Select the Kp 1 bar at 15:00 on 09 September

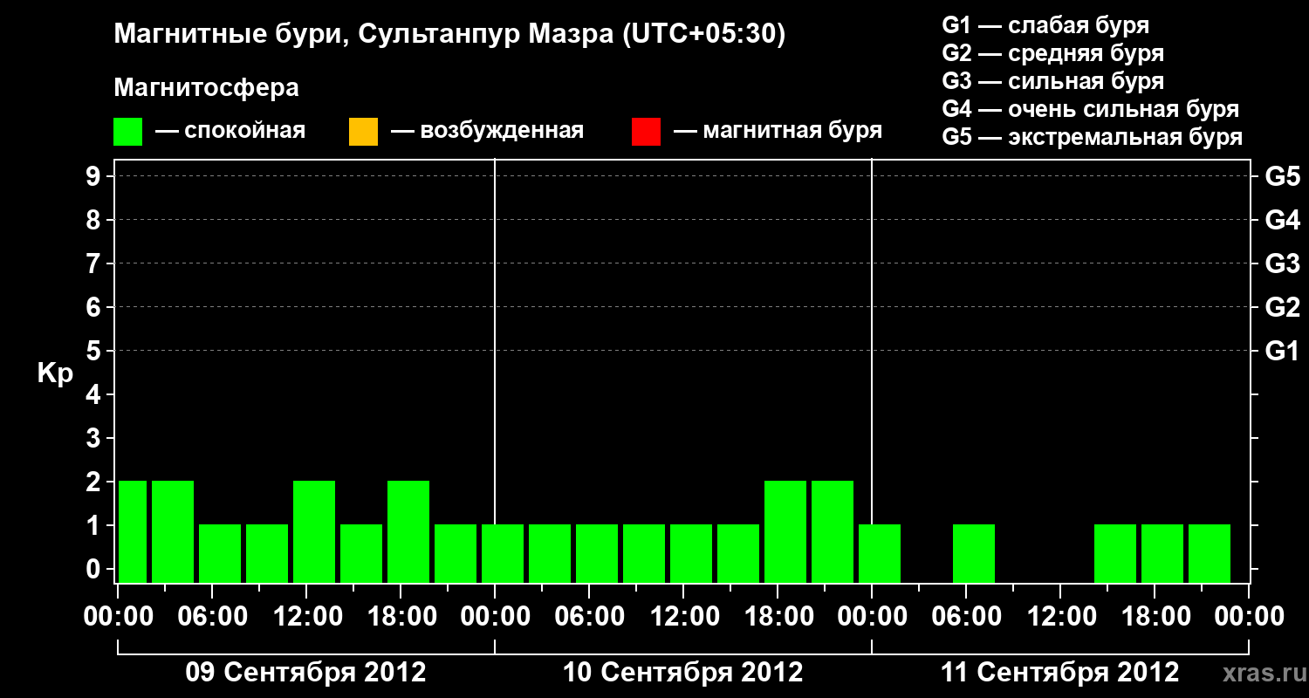tap(361, 553)
